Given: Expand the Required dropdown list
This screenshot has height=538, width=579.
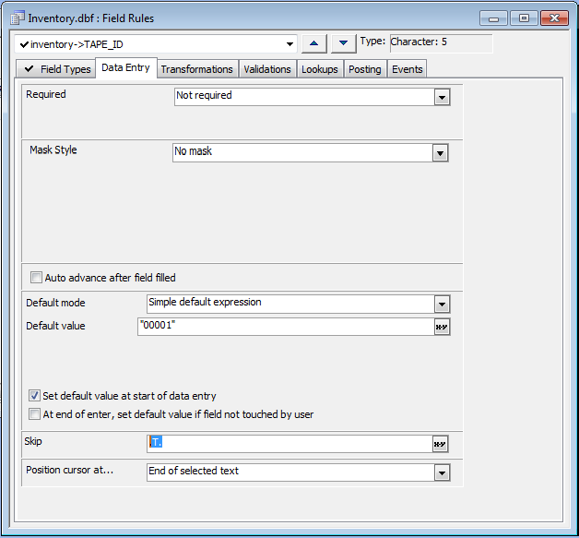Looking at the screenshot, I should (x=442, y=97).
